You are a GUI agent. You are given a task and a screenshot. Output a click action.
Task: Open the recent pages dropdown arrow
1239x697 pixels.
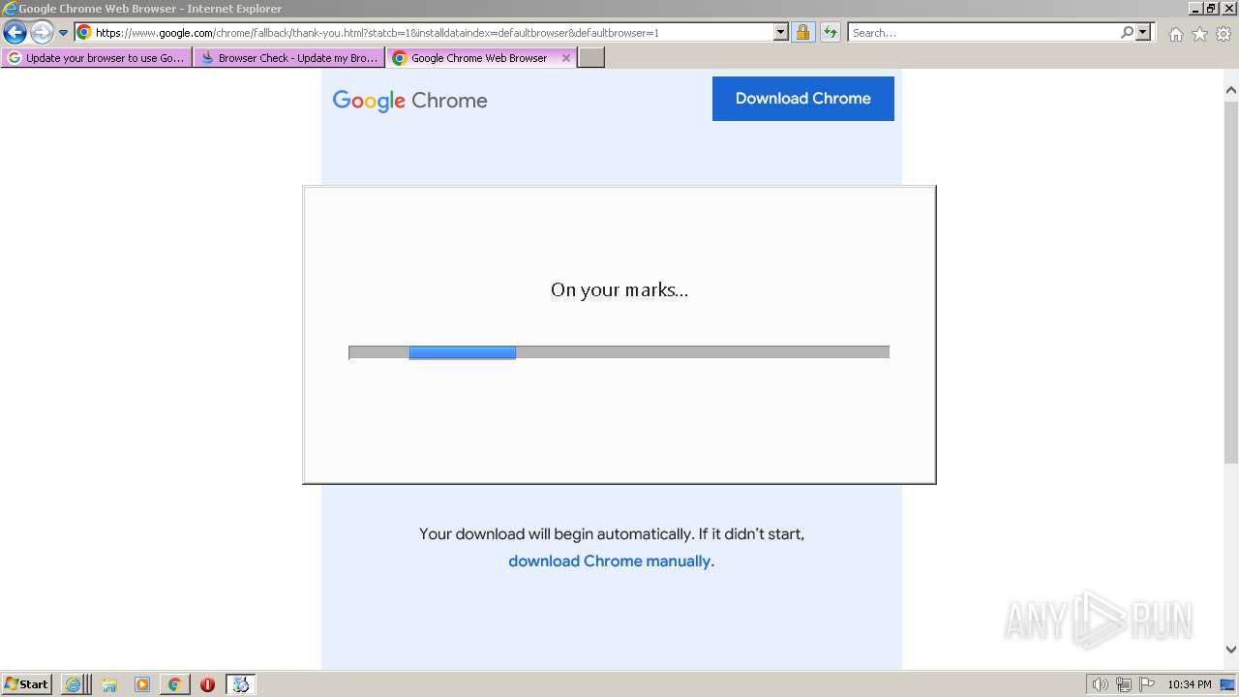pos(63,33)
